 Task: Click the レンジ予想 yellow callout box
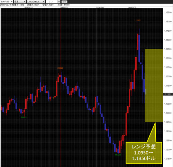(144, 153)
